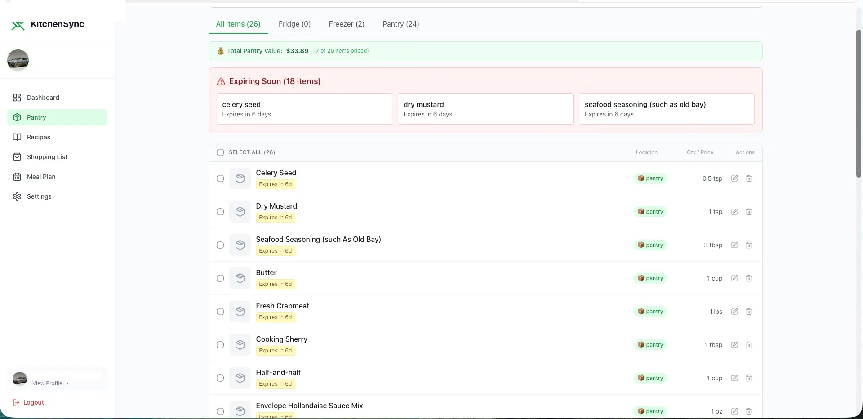Click the small profile avatar near View Profile
The width and height of the screenshot is (863, 419).
[x=20, y=379]
